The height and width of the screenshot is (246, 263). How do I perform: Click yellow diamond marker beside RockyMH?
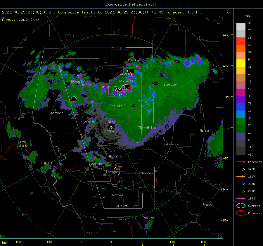click(78, 76)
